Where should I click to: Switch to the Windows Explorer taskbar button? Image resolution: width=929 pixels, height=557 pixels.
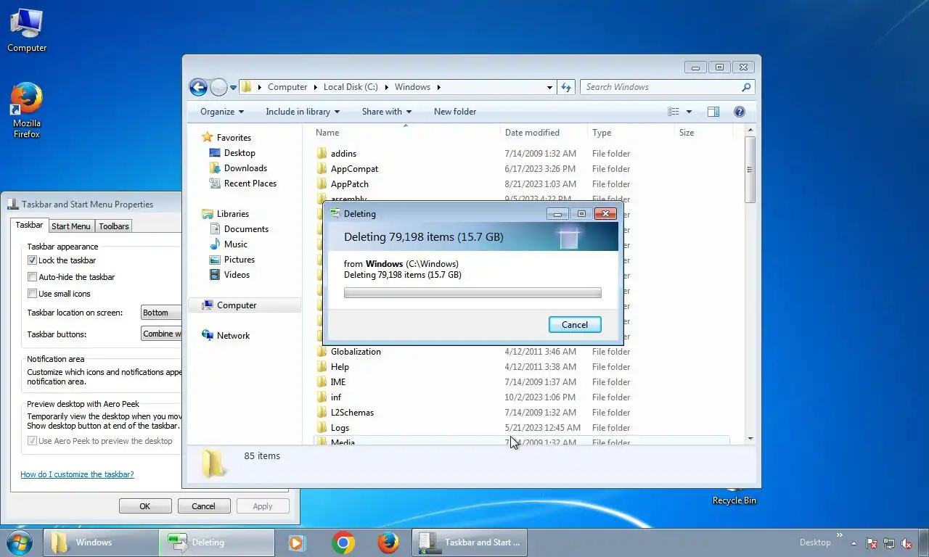tap(101, 542)
